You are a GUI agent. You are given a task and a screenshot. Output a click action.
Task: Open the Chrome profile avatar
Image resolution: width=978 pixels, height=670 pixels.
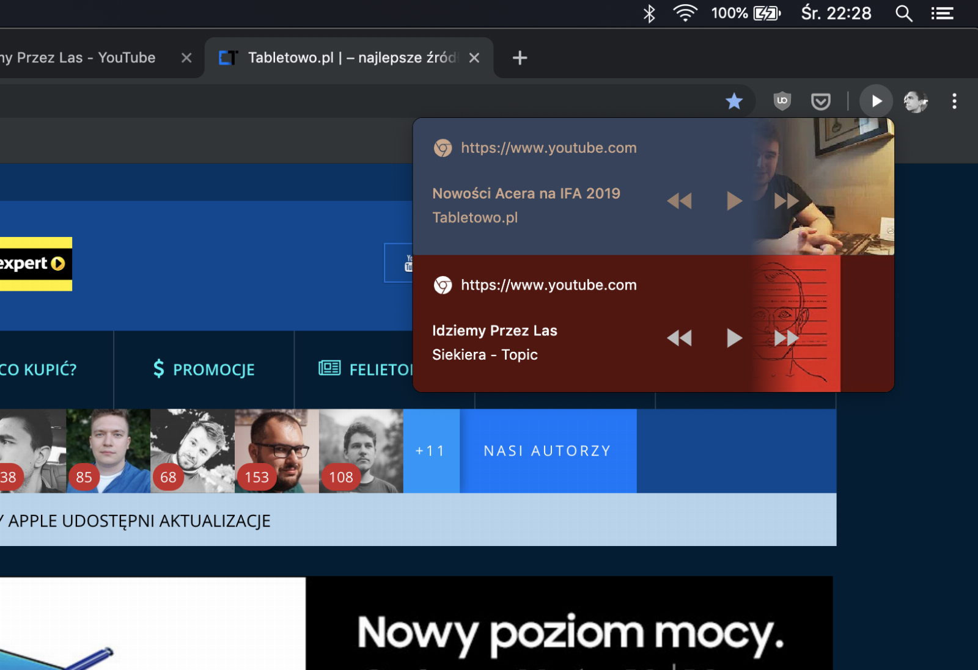(x=916, y=101)
